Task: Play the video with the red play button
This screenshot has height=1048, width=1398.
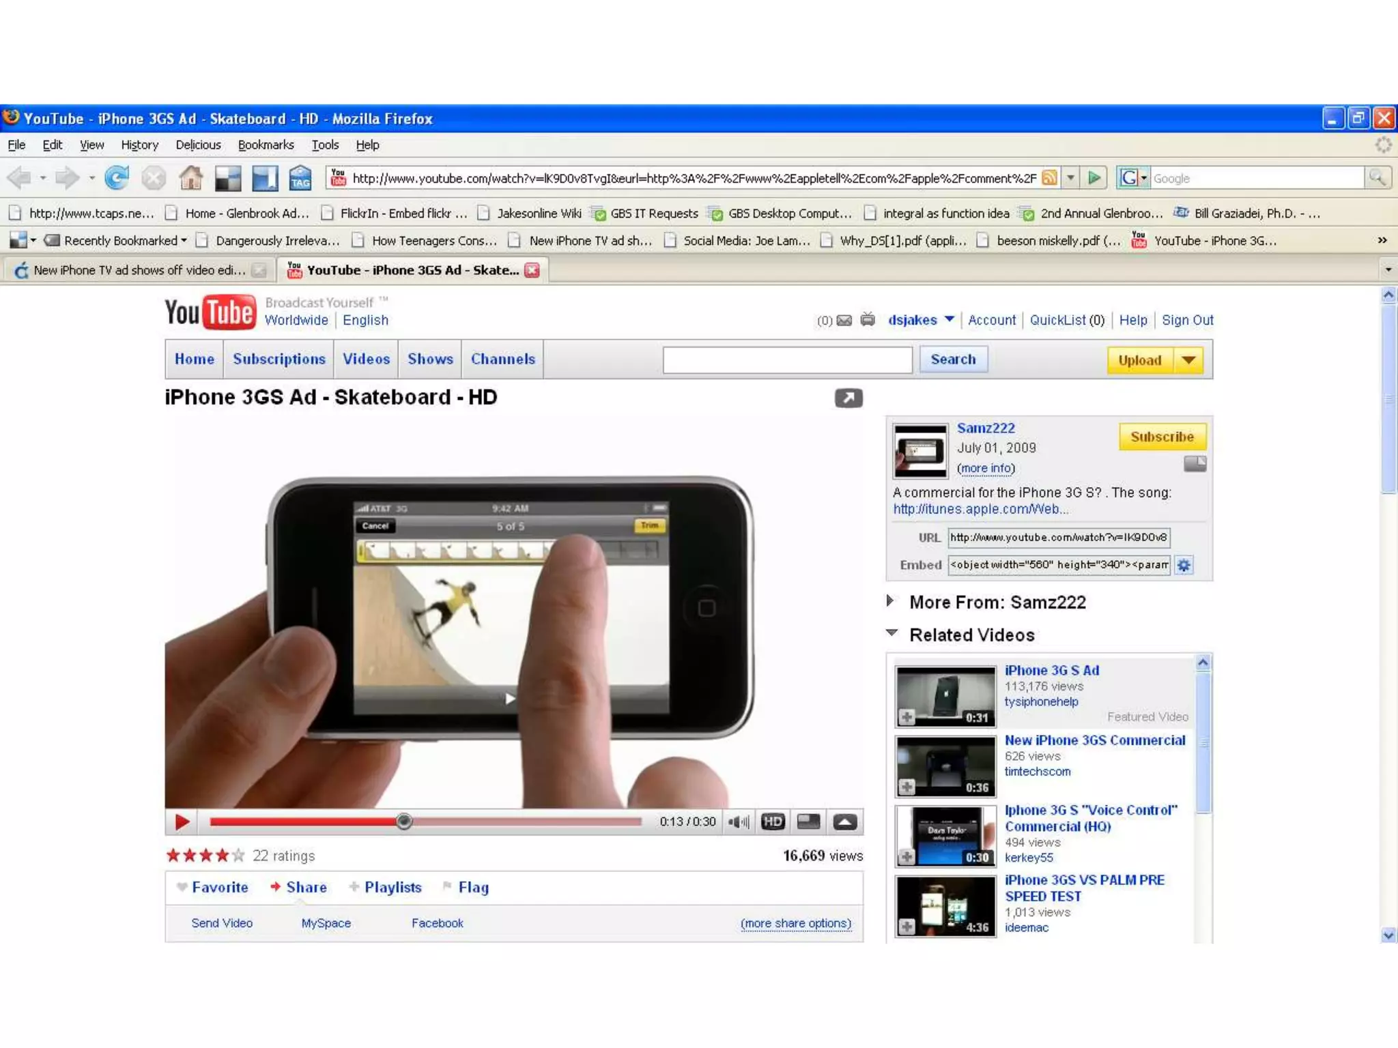Action: click(x=182, y=821)
